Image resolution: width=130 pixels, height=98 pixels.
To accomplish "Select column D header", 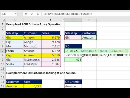I will click(62, 20).
